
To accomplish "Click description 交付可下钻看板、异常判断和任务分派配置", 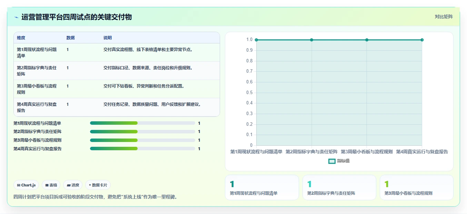I will 144,86.
